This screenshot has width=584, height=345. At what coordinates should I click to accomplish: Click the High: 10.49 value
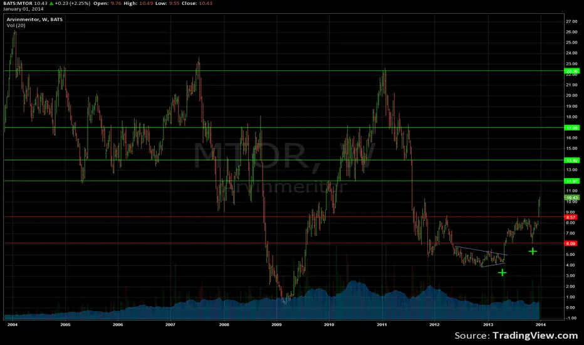coord(138,3)
